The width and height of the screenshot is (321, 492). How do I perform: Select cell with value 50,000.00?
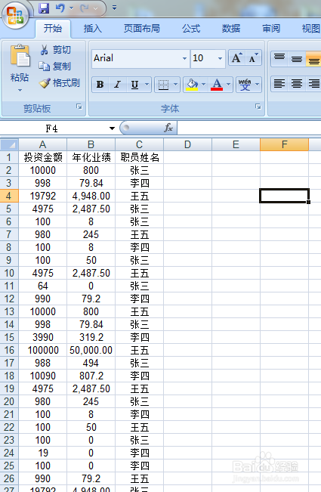[91, 350]
